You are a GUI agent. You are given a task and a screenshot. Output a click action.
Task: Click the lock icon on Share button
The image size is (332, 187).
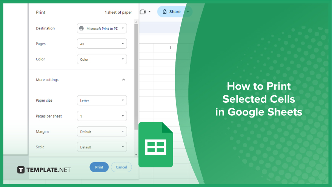click(x=164, y=12)
